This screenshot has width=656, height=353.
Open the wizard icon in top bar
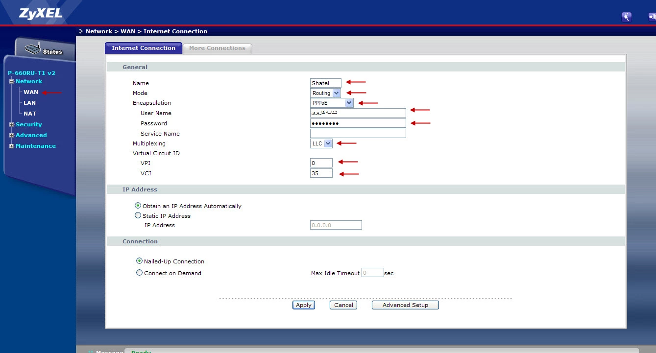pos(626,17)
